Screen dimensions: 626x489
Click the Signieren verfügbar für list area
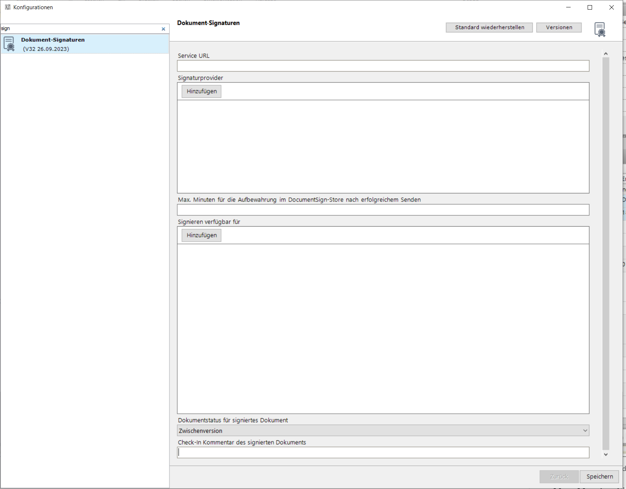383,328
